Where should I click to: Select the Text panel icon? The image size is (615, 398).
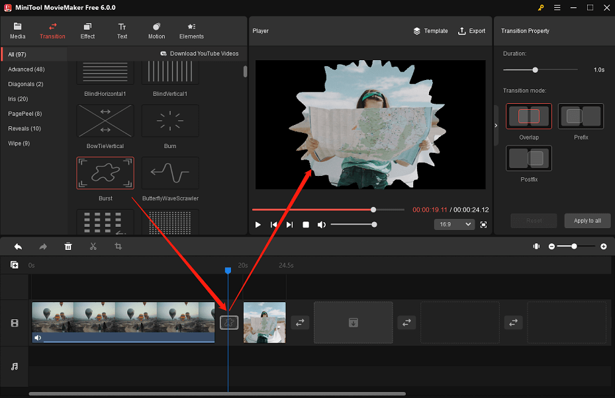[x=122, y=30]
